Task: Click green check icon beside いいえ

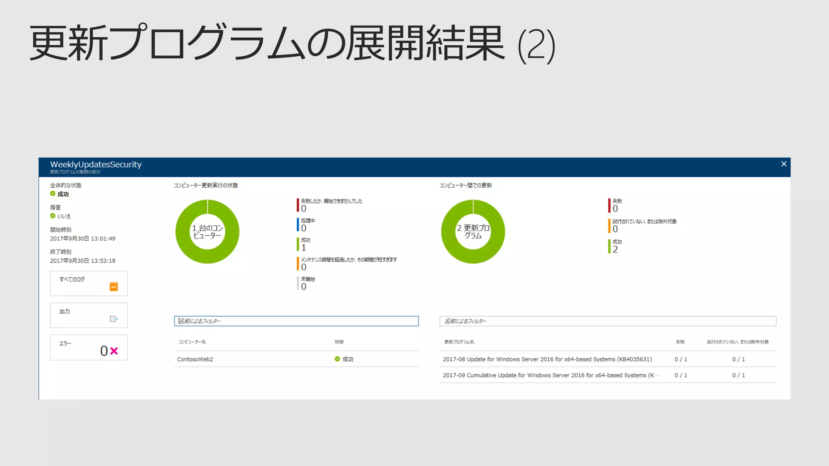Action: (x=53, y=216)
